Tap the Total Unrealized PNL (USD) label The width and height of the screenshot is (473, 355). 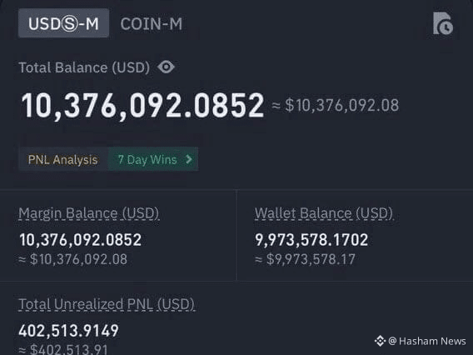click(x=107, y=304)
